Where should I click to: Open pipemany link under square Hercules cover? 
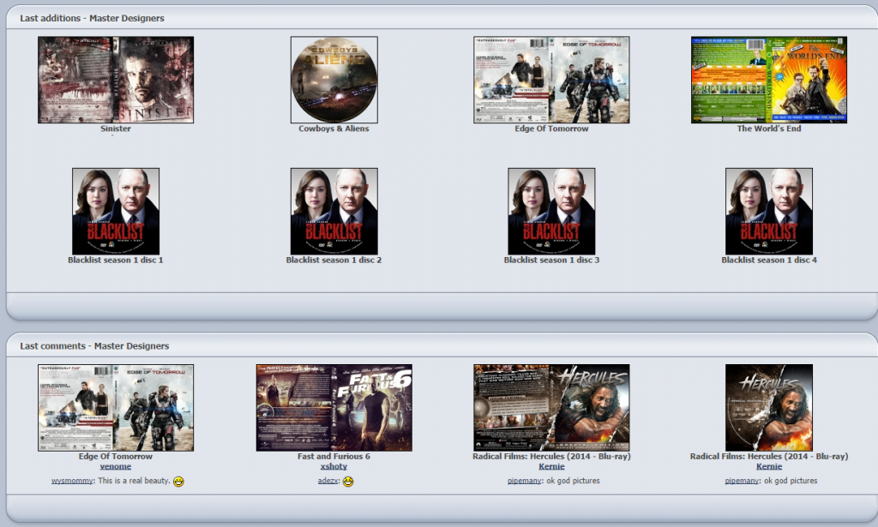[x=742, y=481]
